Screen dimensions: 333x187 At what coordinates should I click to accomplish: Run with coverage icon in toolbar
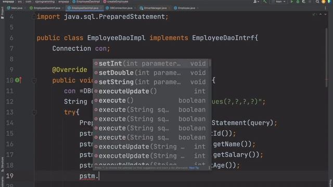(304, 2)
